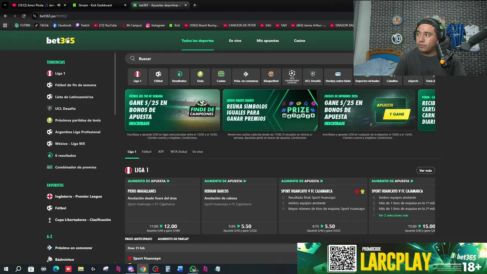Open the Champions League shortcut icon
This screenshot has width=487, height=274.
292,76
